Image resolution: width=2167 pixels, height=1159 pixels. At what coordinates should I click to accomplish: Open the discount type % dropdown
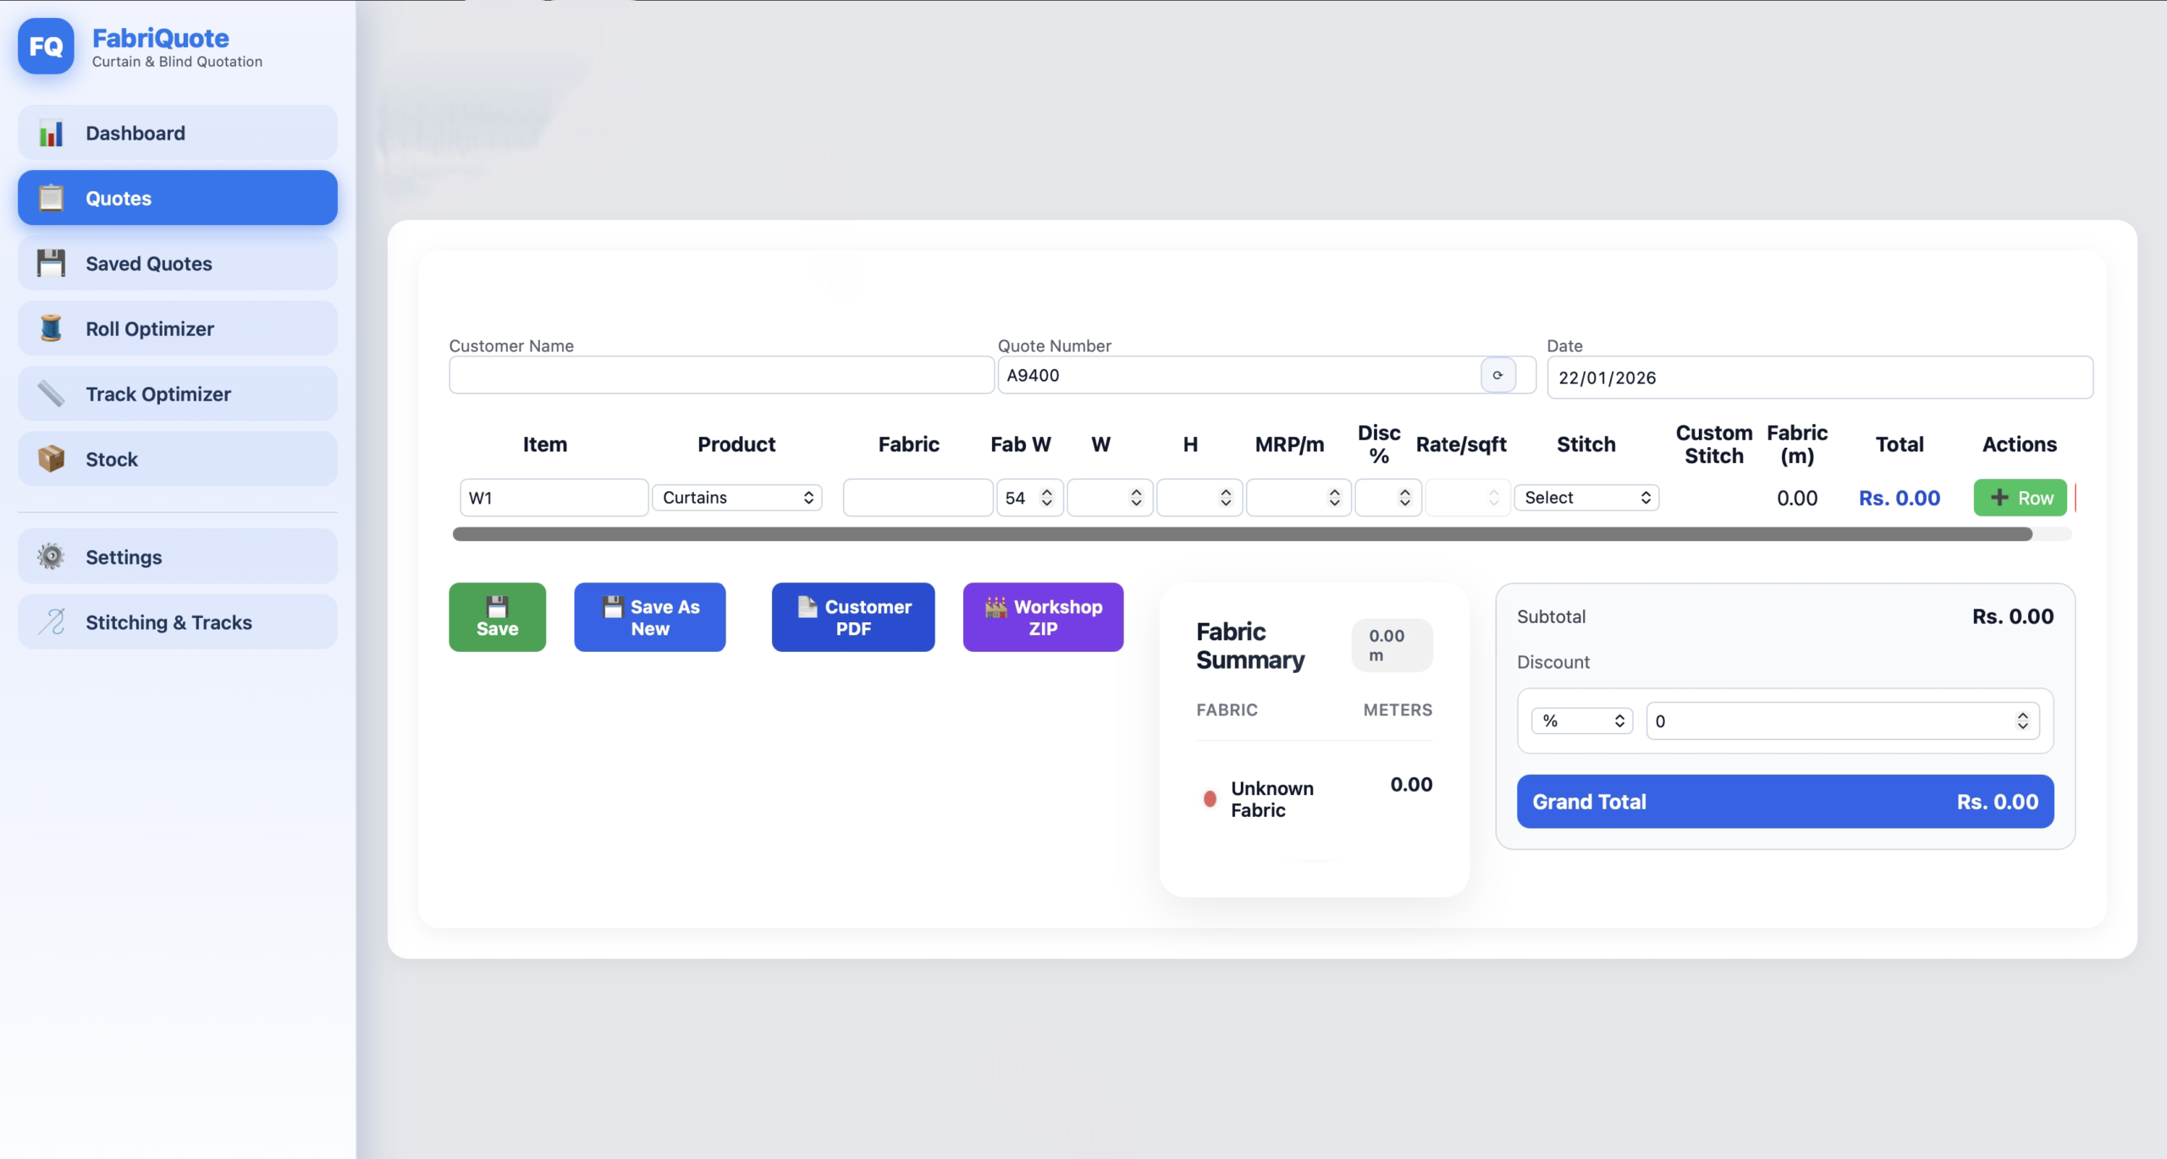[1581, 720]
